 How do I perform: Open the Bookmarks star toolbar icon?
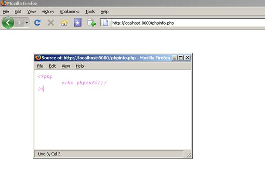click(78, 23)
